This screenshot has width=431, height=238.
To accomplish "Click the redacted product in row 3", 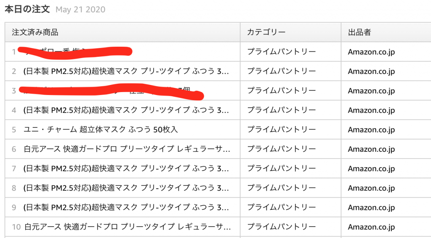I will [111, 91].
